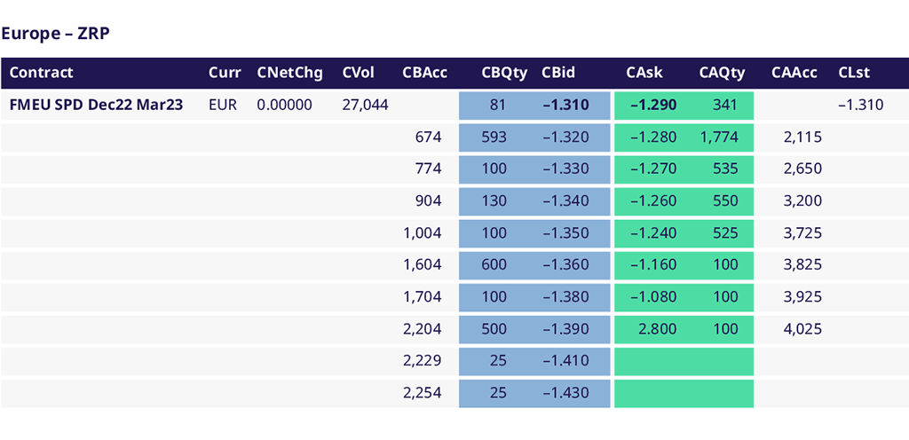
Task: Select the bid price –1.430 cell
Action: pos(565,393)
